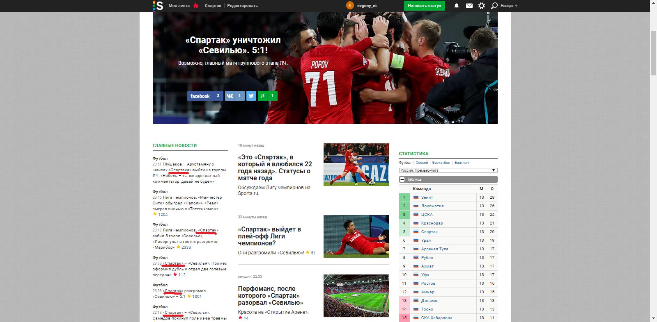Select the Футбол statistics tab
The image size is (657, 322).
click(x=405, y=163)
